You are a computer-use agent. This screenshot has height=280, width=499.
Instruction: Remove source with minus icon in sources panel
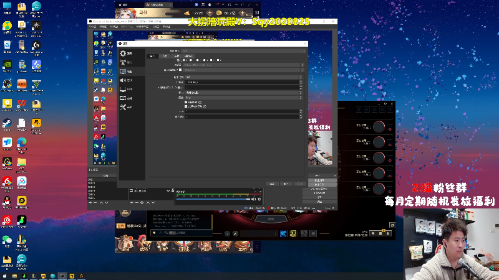point(137,203)
